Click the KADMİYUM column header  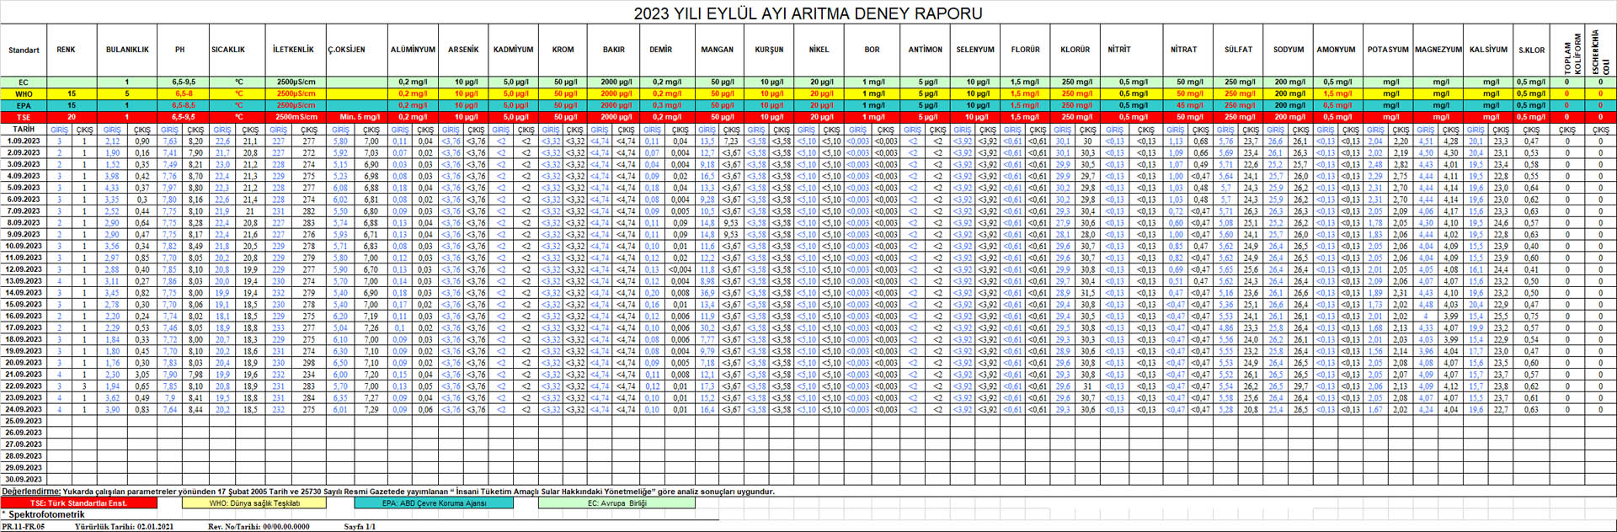514,50
